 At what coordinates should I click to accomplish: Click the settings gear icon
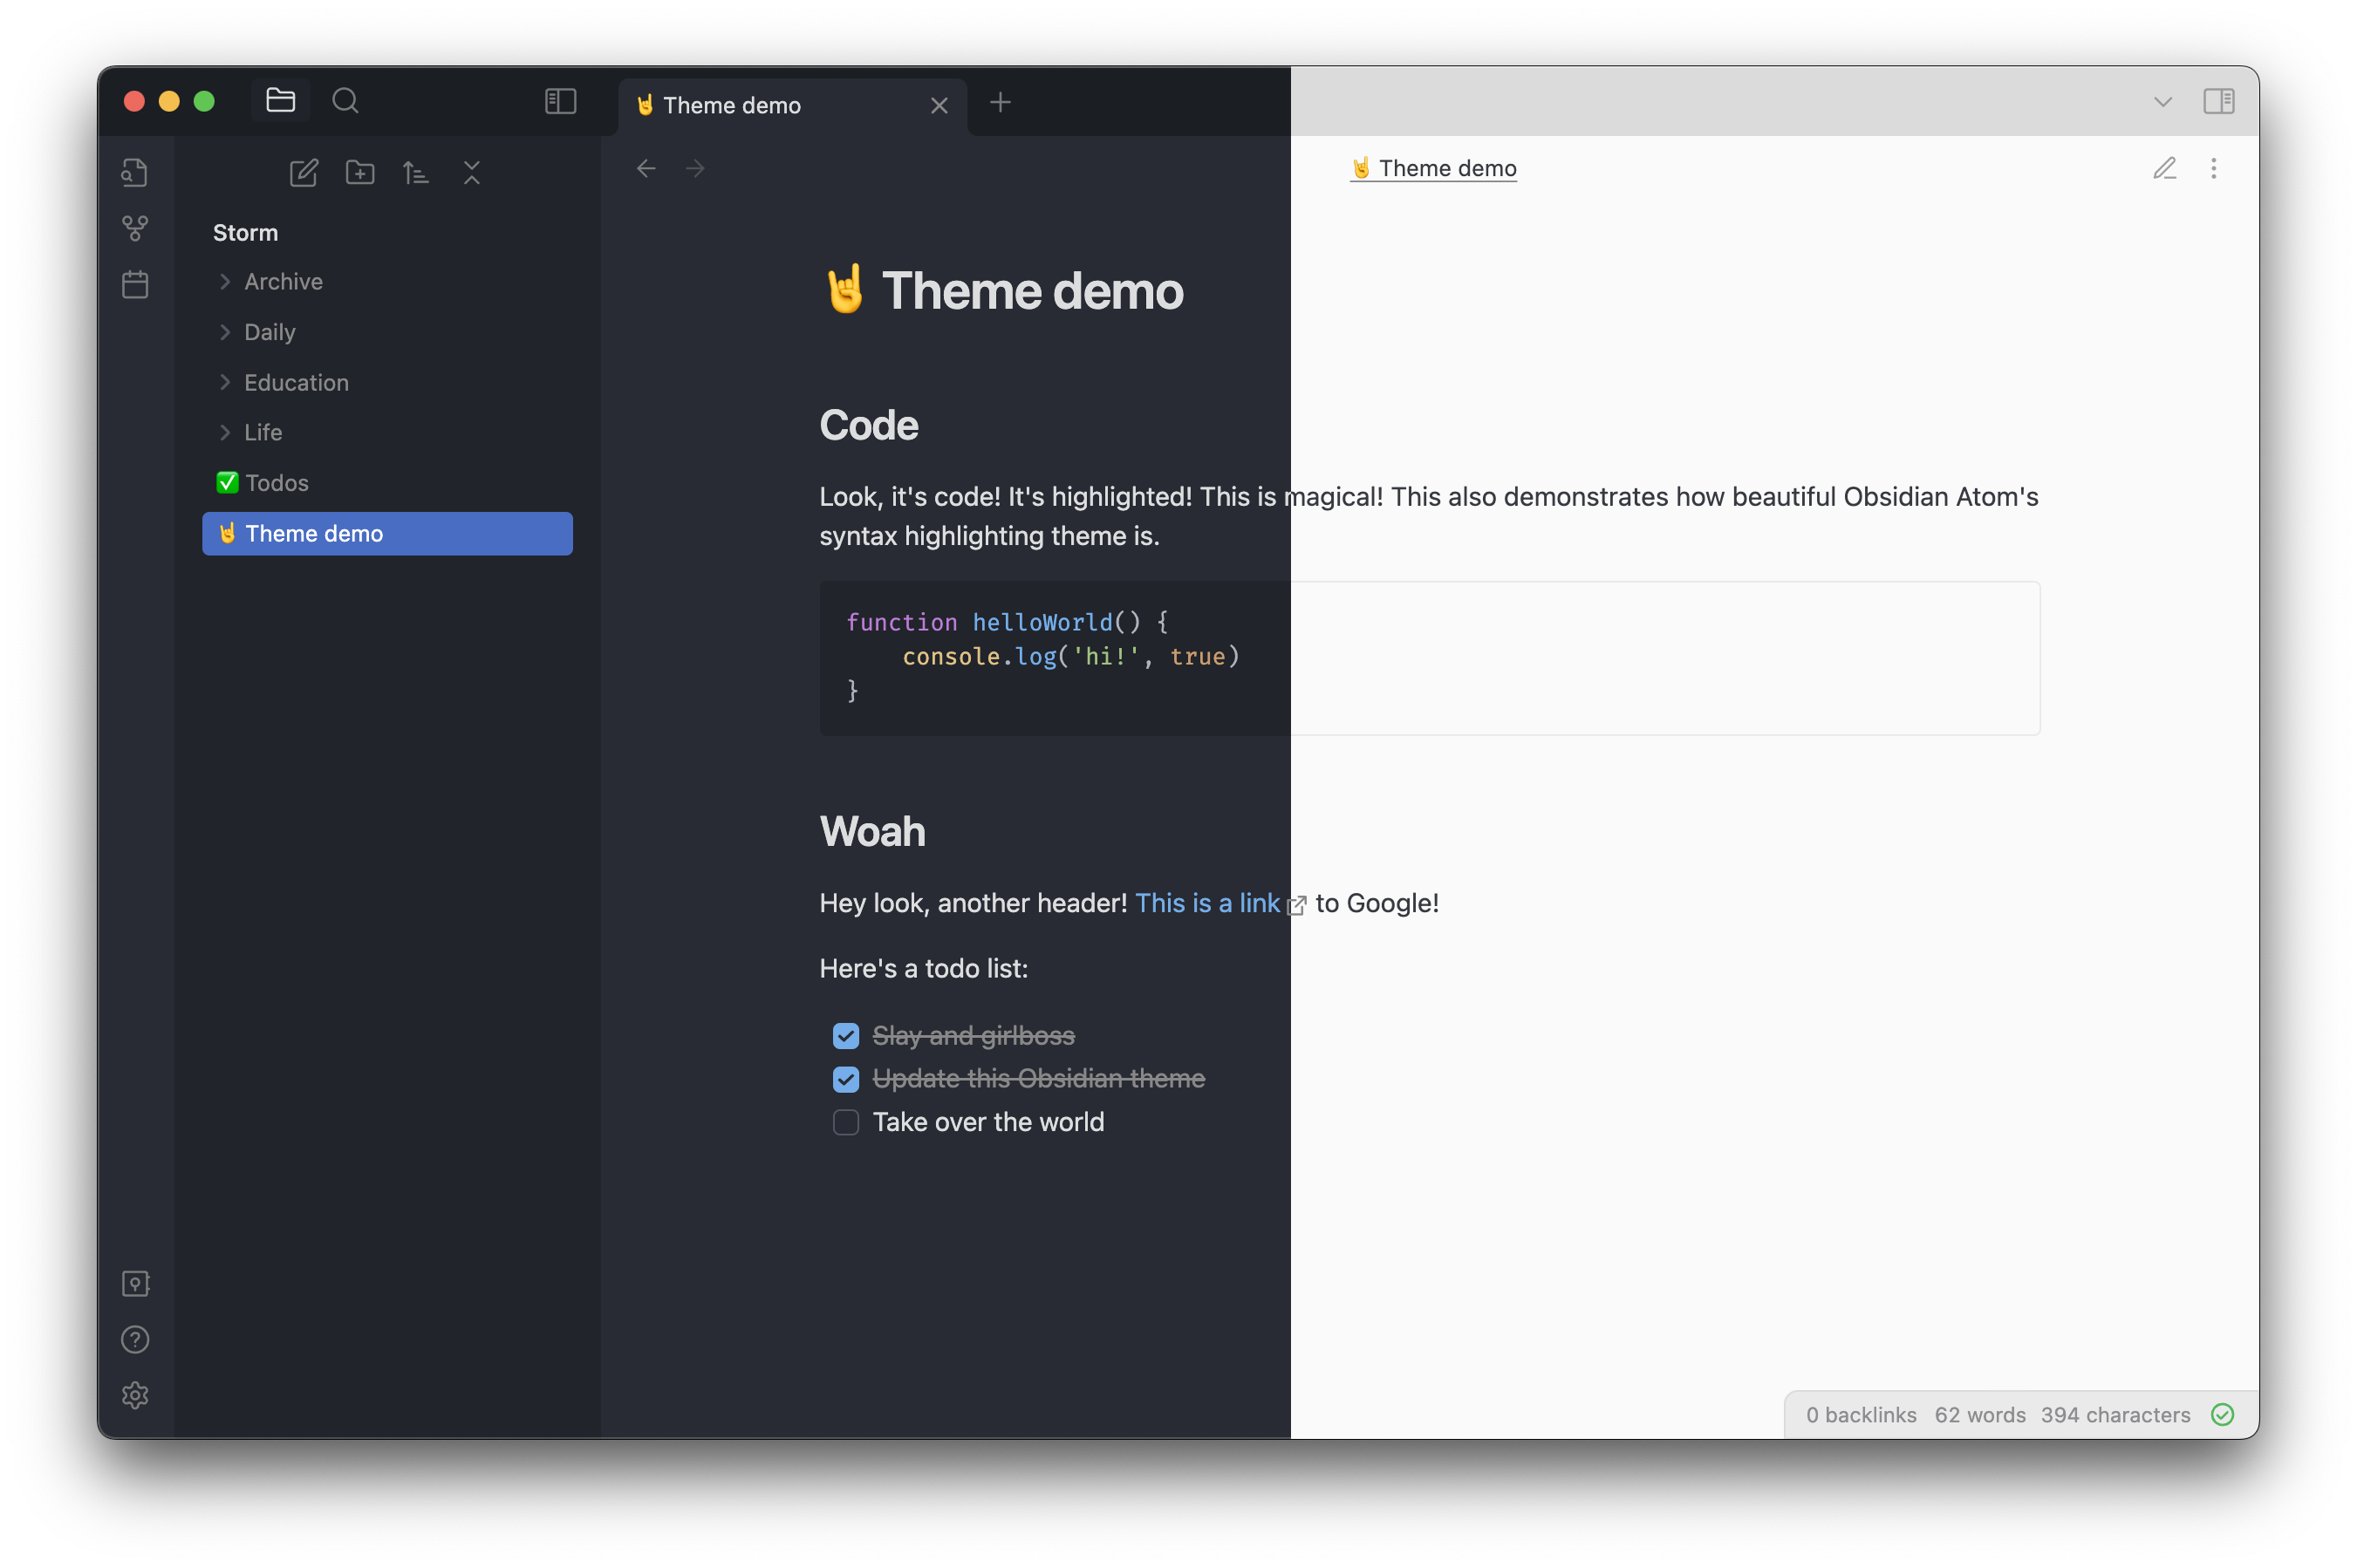pos(134,1394)
